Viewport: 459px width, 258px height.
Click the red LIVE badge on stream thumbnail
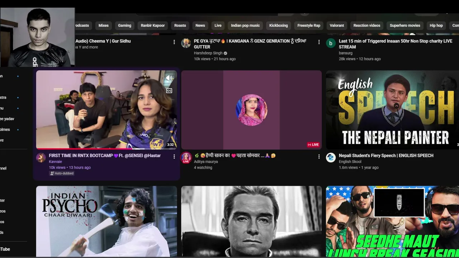[313, 145]
